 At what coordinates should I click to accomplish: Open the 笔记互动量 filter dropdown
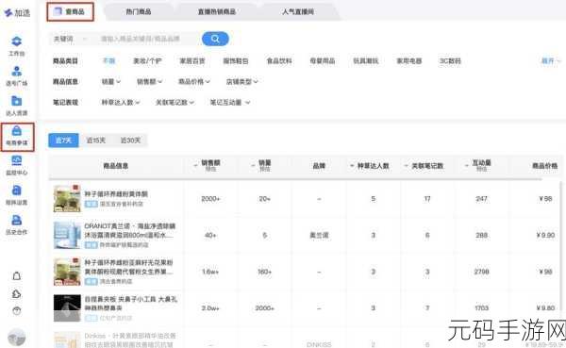point(230,103)
